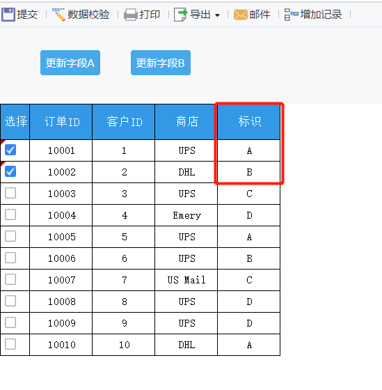Click the 邮件 label
This screenshot has width=382, height=390.
tap(260, 15)
